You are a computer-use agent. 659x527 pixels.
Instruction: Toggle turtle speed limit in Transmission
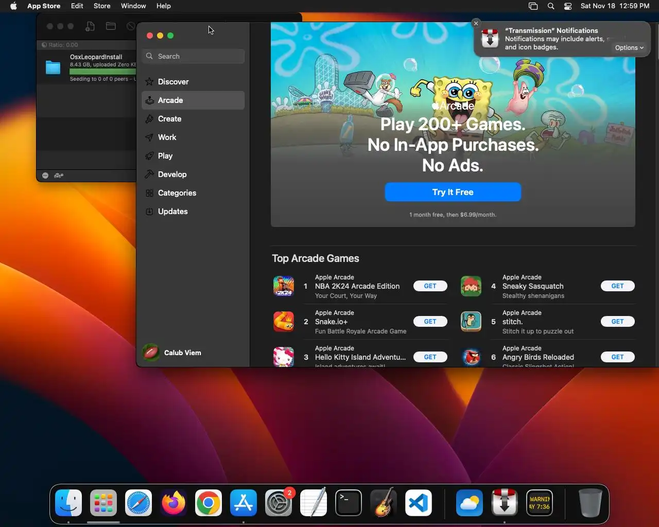pos(59,175)
